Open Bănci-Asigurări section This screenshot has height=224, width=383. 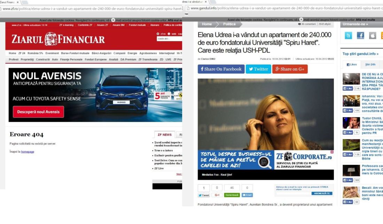[101, 53]
